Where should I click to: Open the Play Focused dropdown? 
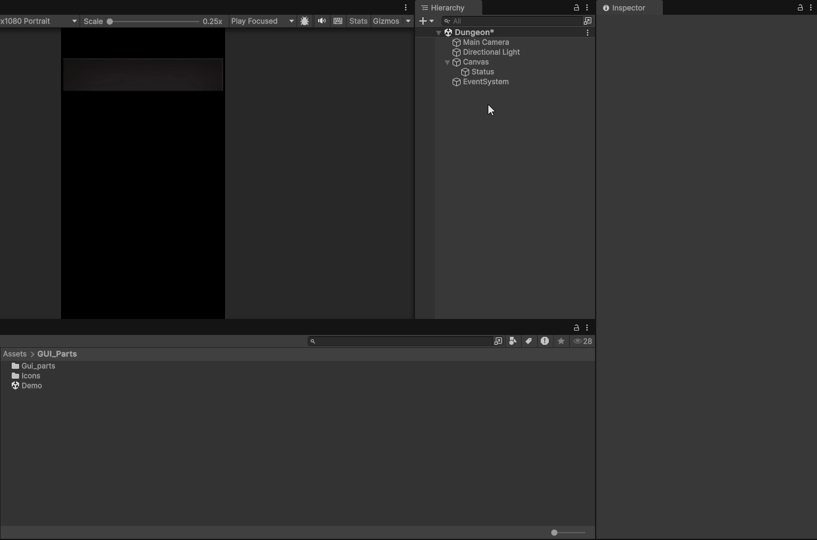pos(262,21)
